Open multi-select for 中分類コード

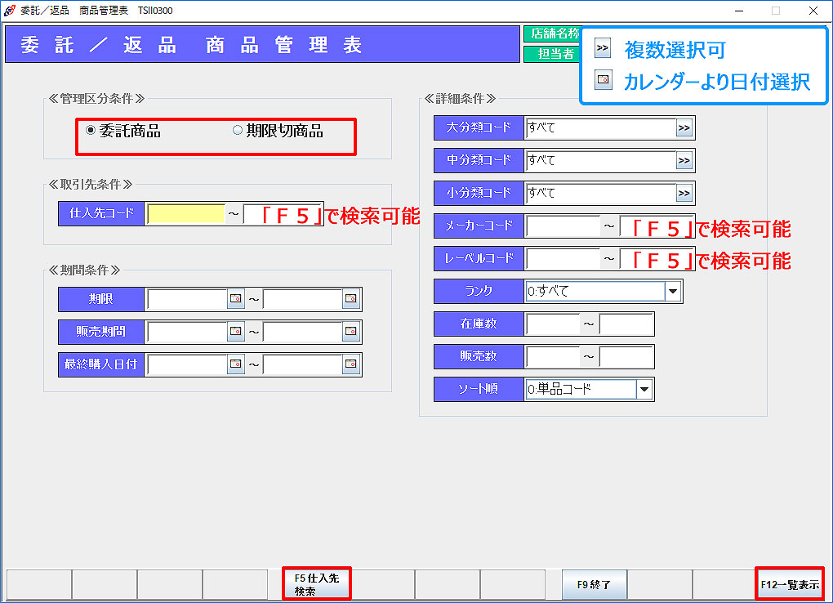tap(684, 161)
